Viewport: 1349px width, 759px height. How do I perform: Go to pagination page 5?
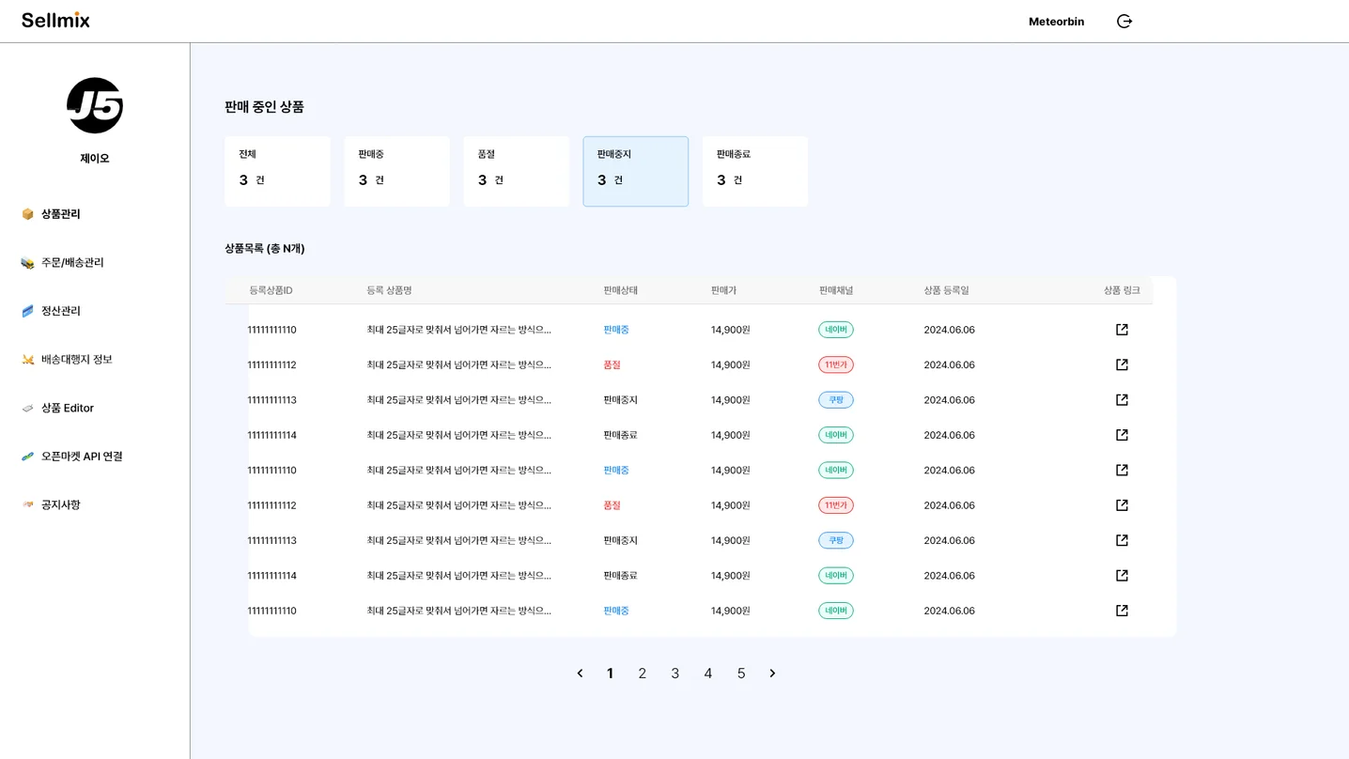pyautogui.click(x=741, y=674)
